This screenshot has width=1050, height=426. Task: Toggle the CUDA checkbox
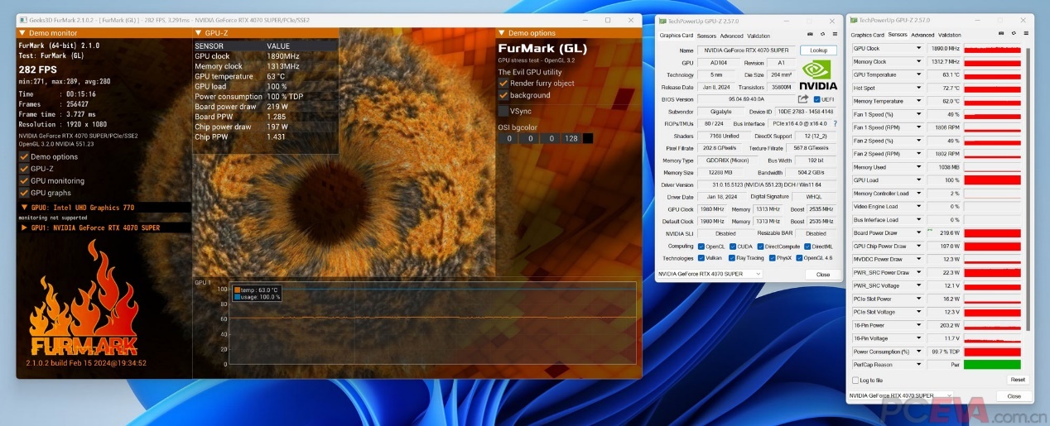[732, 246]
